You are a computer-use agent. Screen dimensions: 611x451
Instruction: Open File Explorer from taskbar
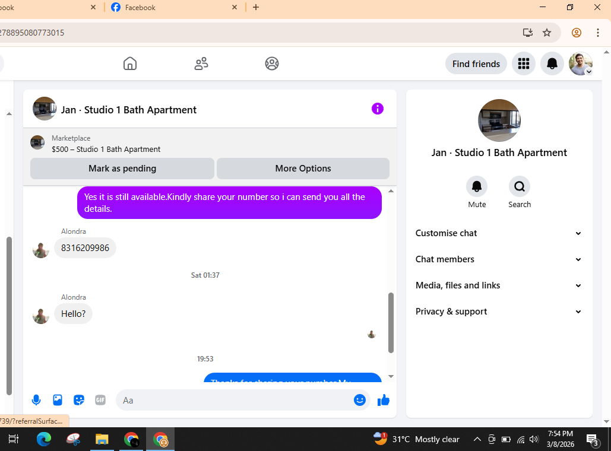tap(102, 439)
